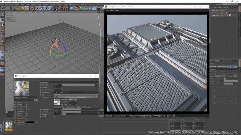Click the material preview in Material Editor

pos(22,88)
